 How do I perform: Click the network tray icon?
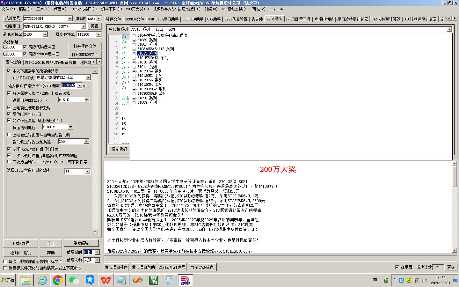pyautogui.click(x=417, y=280)
